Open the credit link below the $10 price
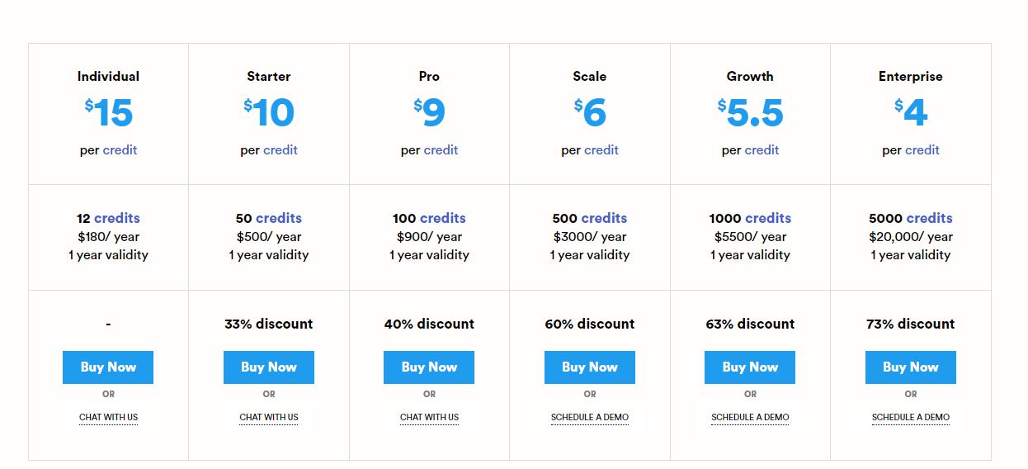This screenshot has width=1028, height=469. coord(281,150)
